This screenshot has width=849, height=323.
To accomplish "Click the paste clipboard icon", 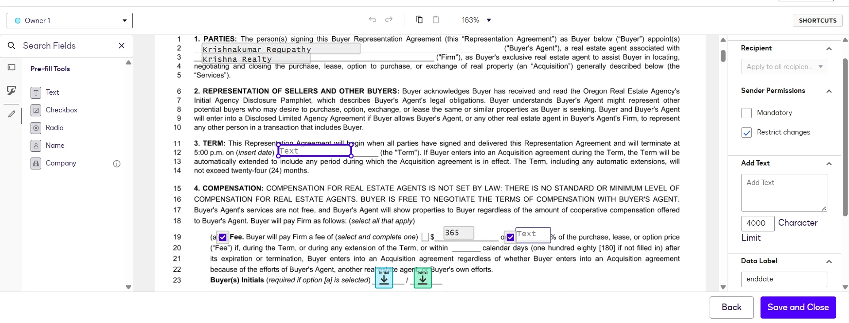I will 436,19.
